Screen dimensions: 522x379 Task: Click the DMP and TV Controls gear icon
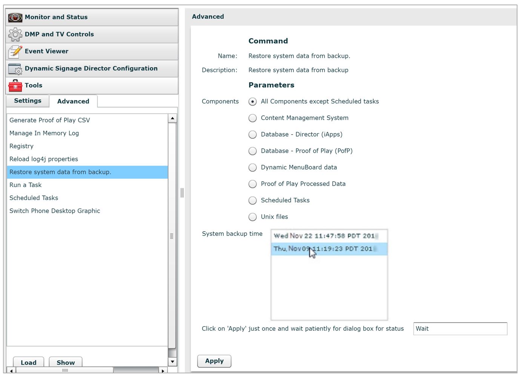pos(14,34)
